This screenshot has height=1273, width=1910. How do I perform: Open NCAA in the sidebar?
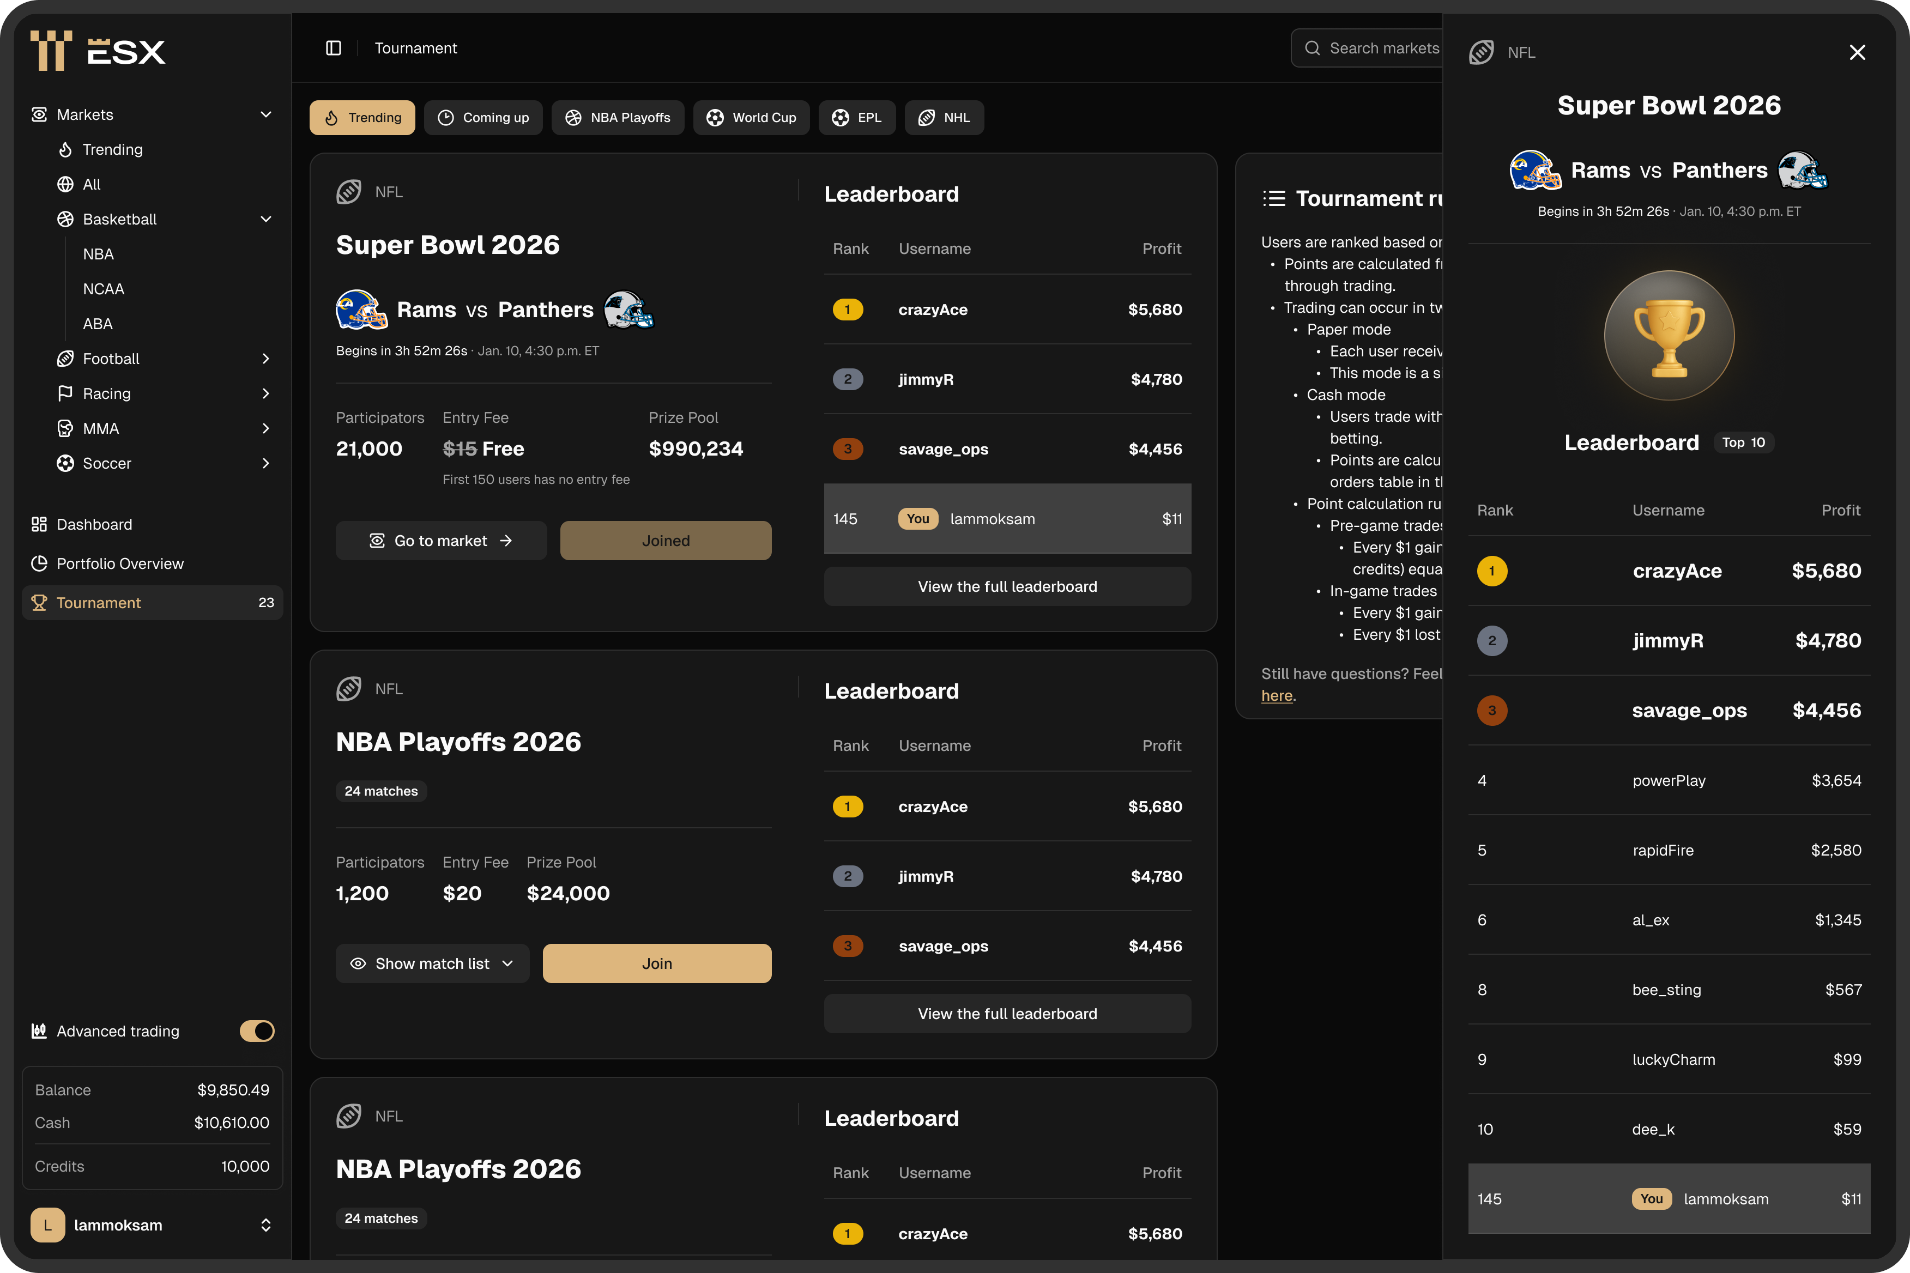coord(103,289)
